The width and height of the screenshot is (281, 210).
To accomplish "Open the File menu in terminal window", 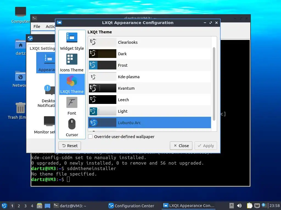I will (x=37, y=27).
